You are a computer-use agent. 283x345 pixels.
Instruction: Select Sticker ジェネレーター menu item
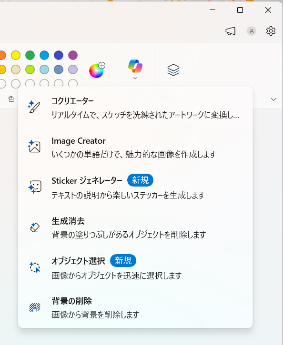pyautogui.click(x=135, y=187)
